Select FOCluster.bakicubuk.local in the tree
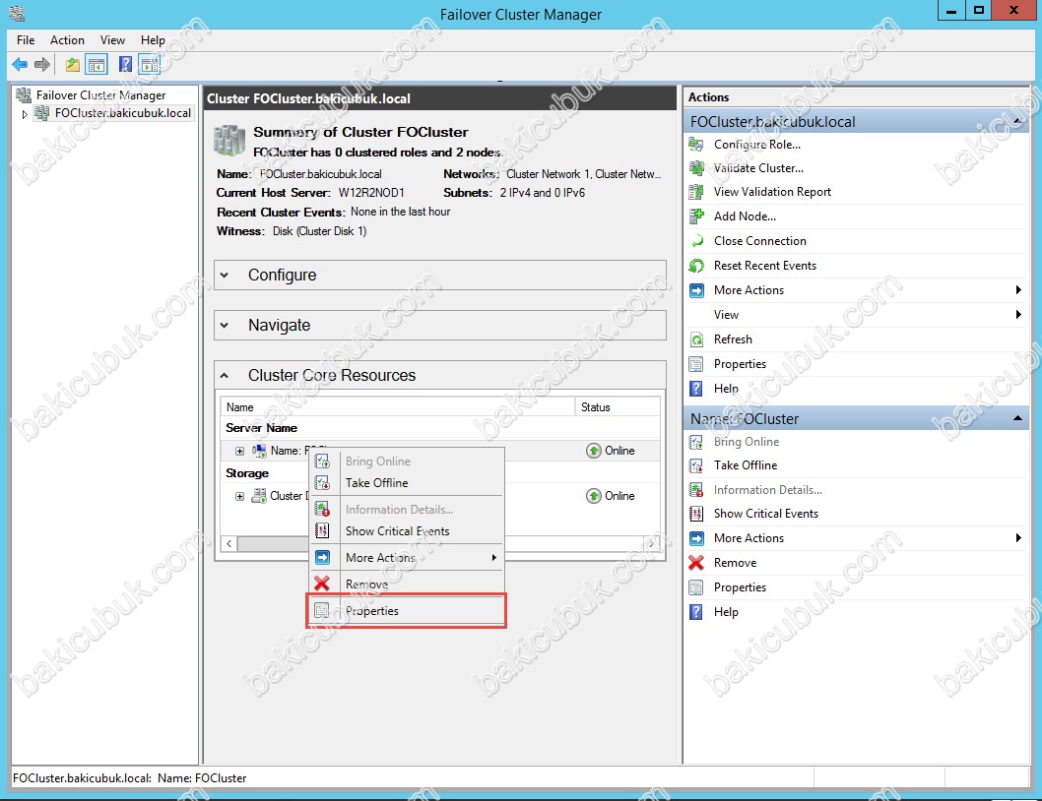Viewport: 1042px width, 801px height. (123, 113)
